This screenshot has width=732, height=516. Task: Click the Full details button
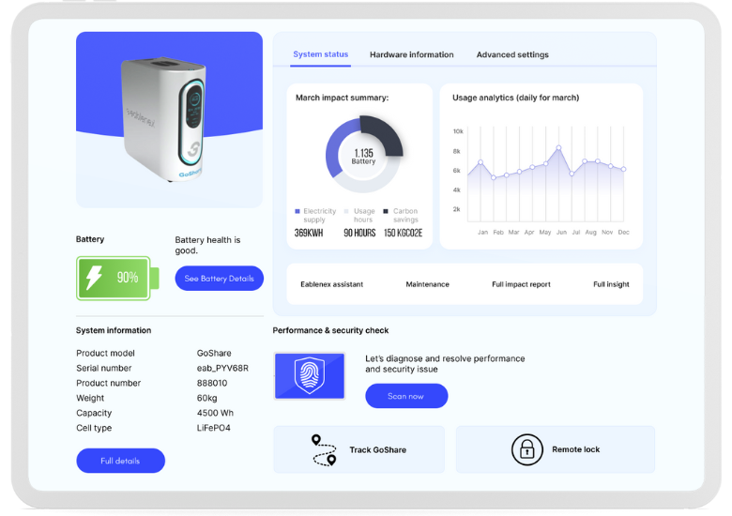(x=120, y=461)
